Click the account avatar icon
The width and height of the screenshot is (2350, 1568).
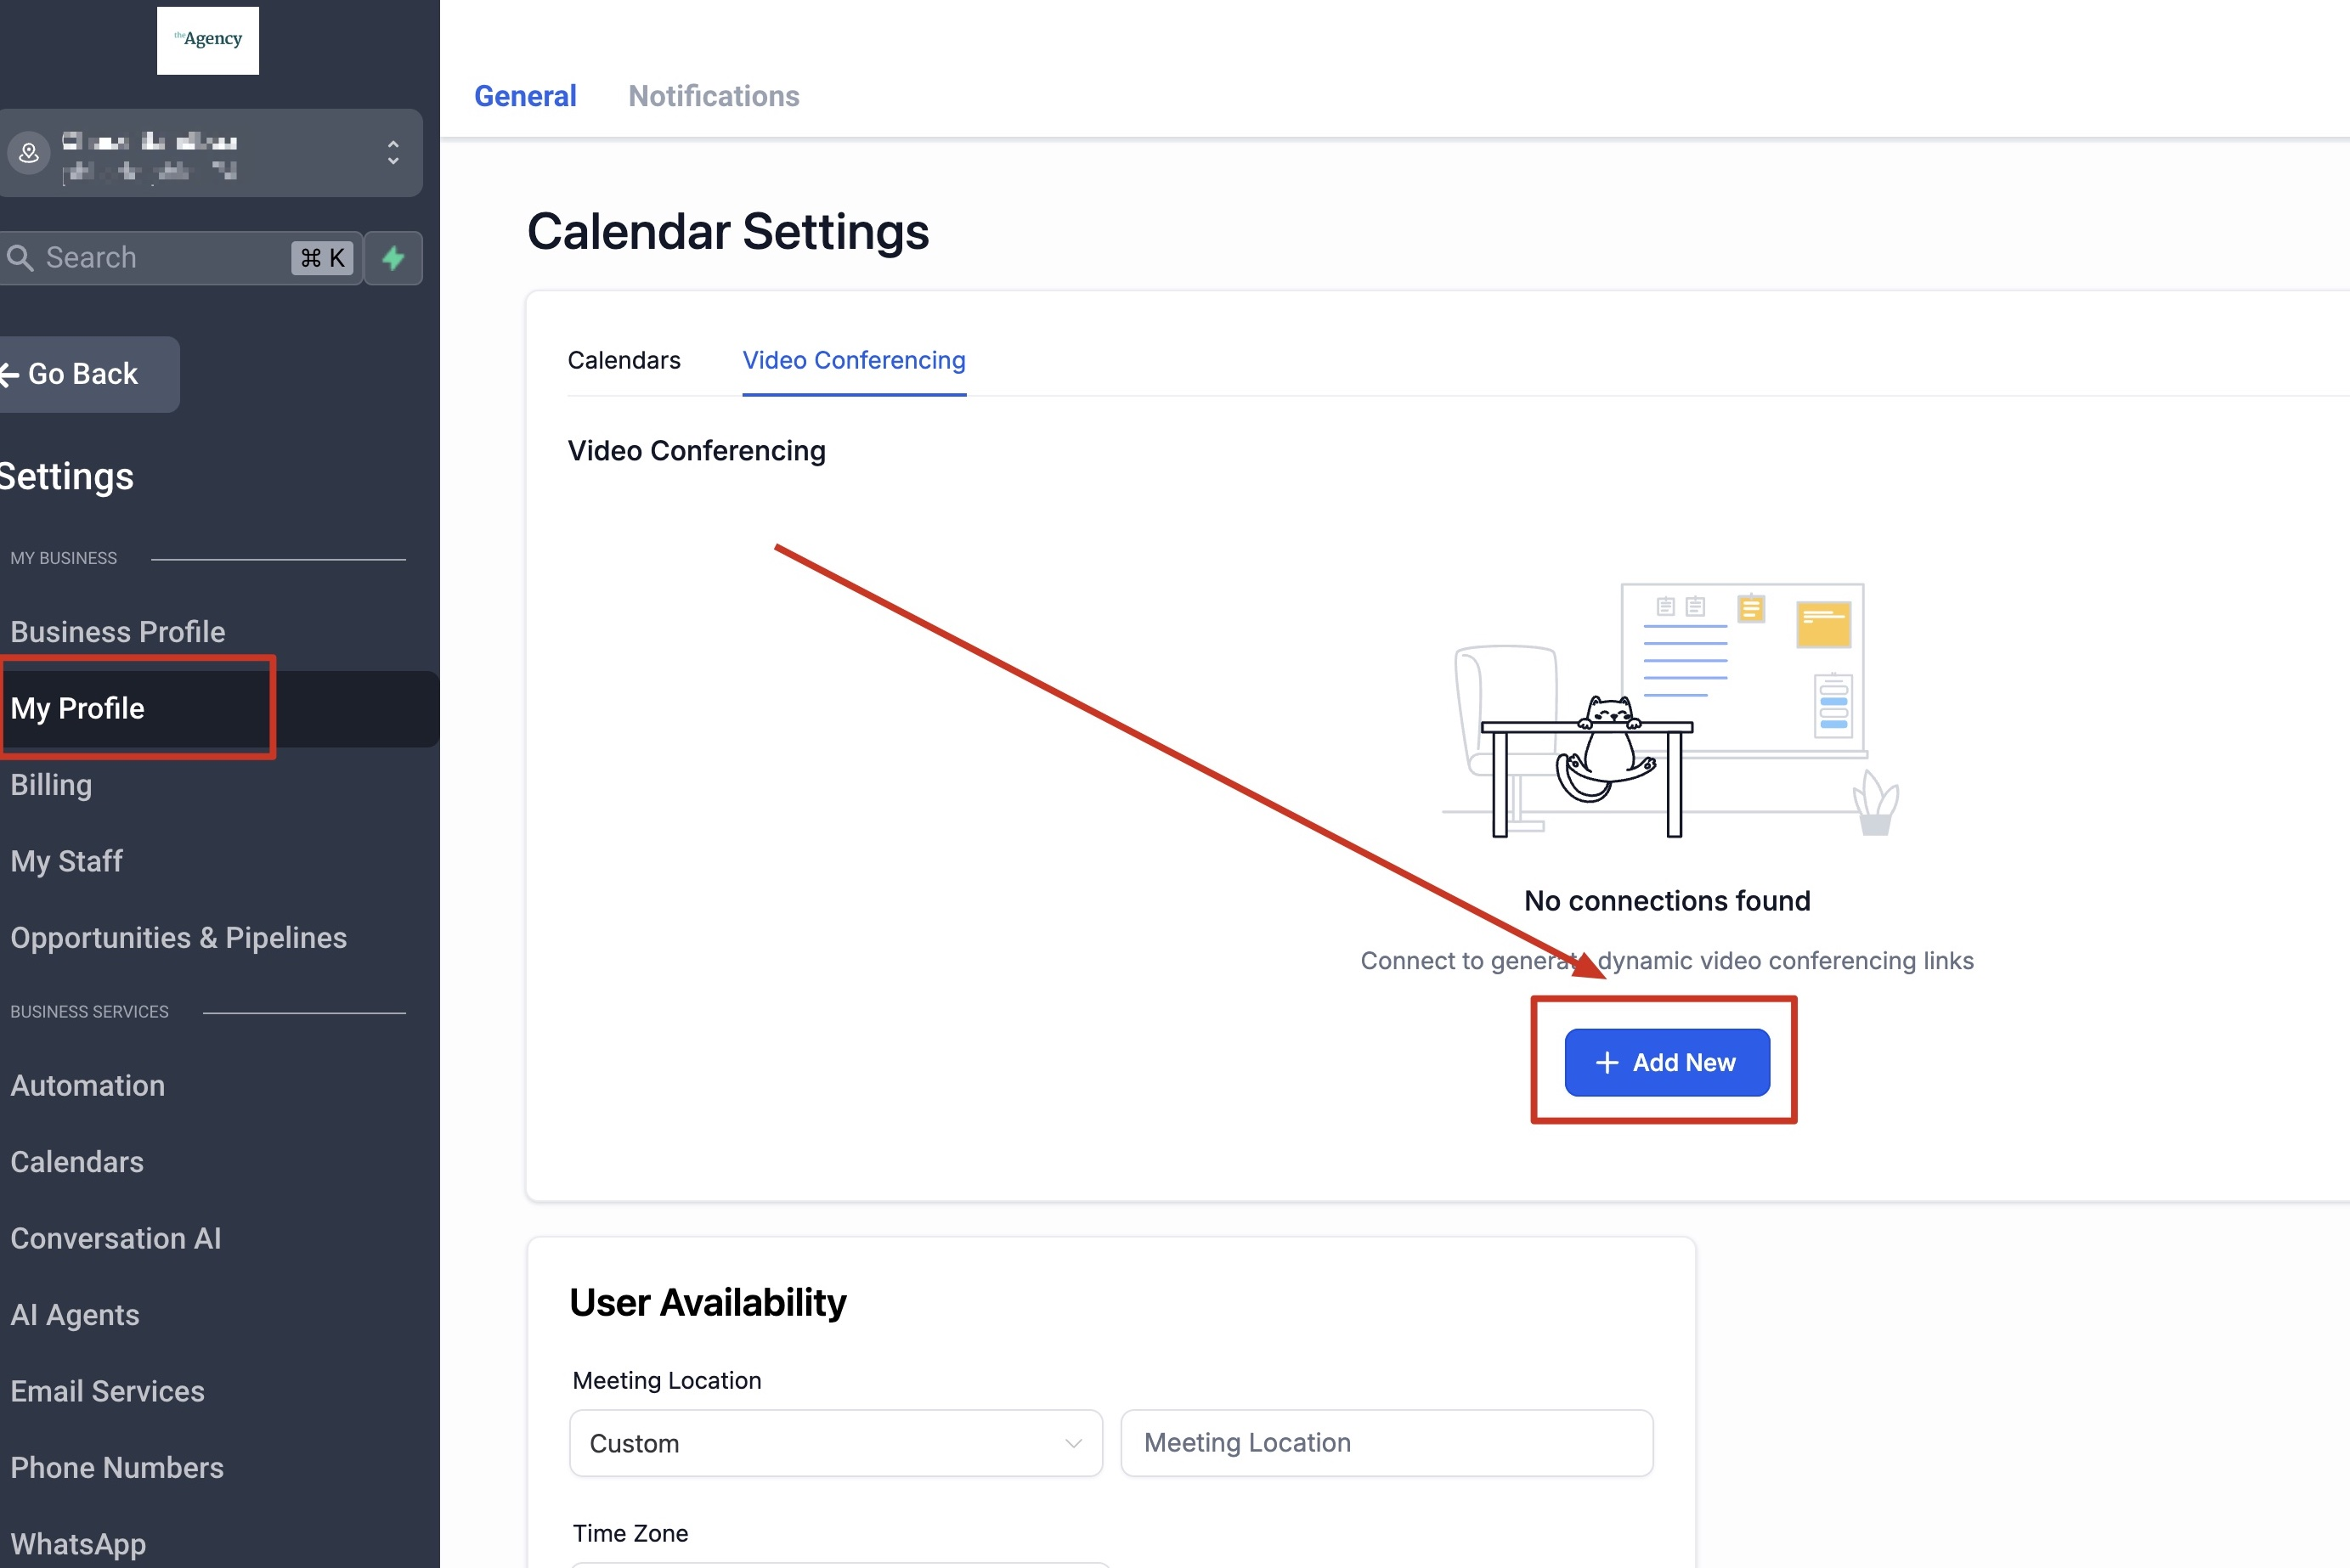29,153
